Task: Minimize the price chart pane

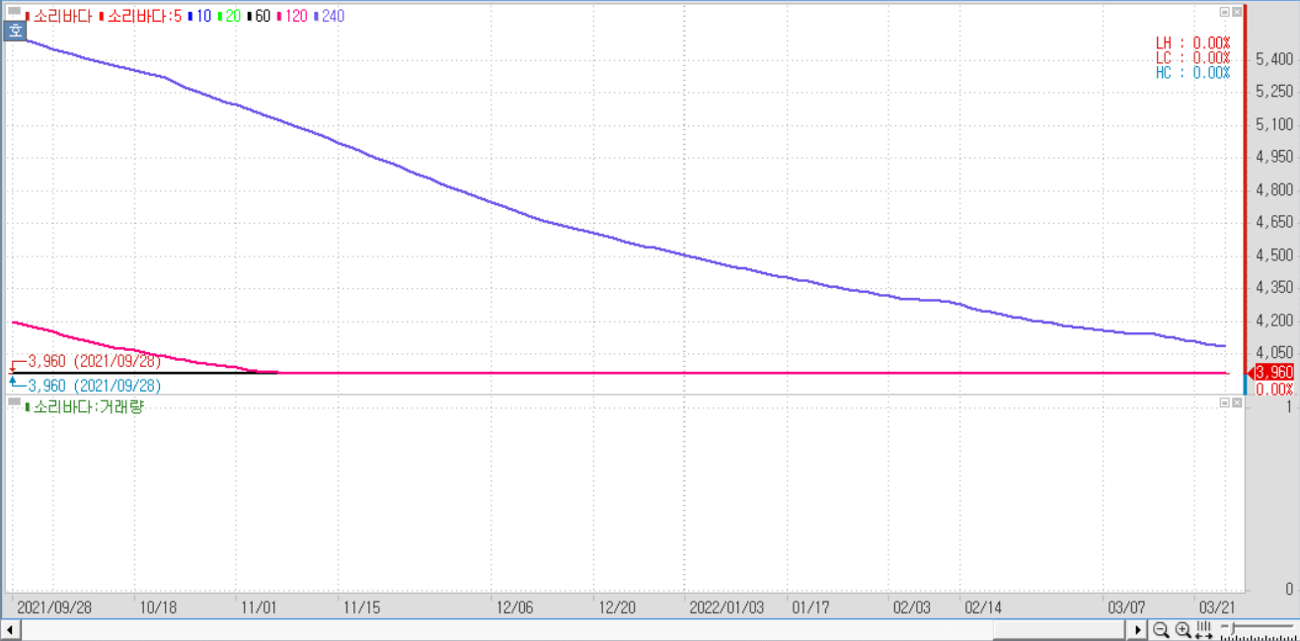Action: (1225, 12)
